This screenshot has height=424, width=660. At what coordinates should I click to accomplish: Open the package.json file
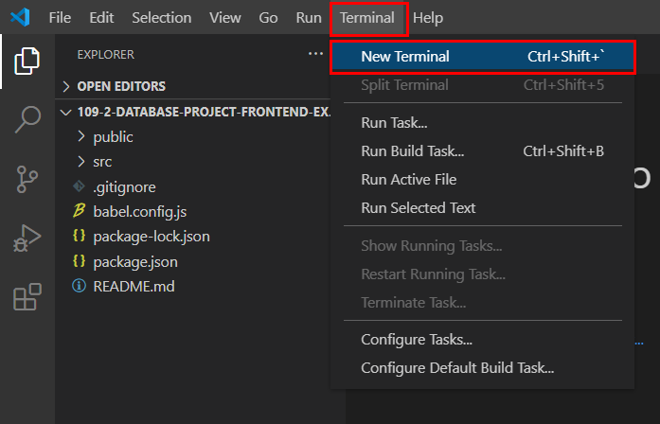(x=134, y=260)
